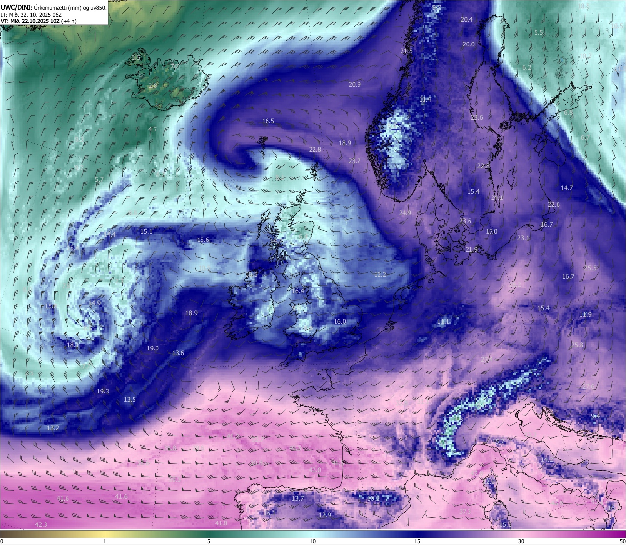Click the 1 label on the legend

pyautogui.click(x=105, y=541)
